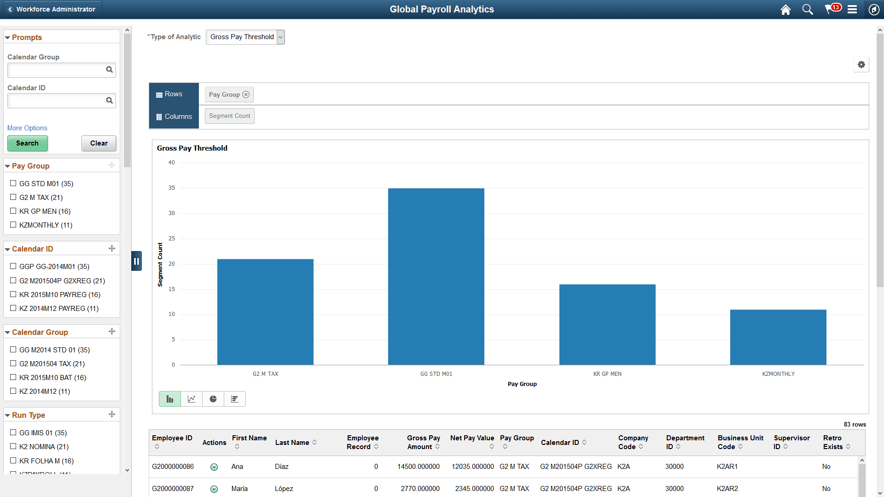Switch to horizontal bar chart
The height and width of the screenshot is (497, 884).
[x=235, y=398]
